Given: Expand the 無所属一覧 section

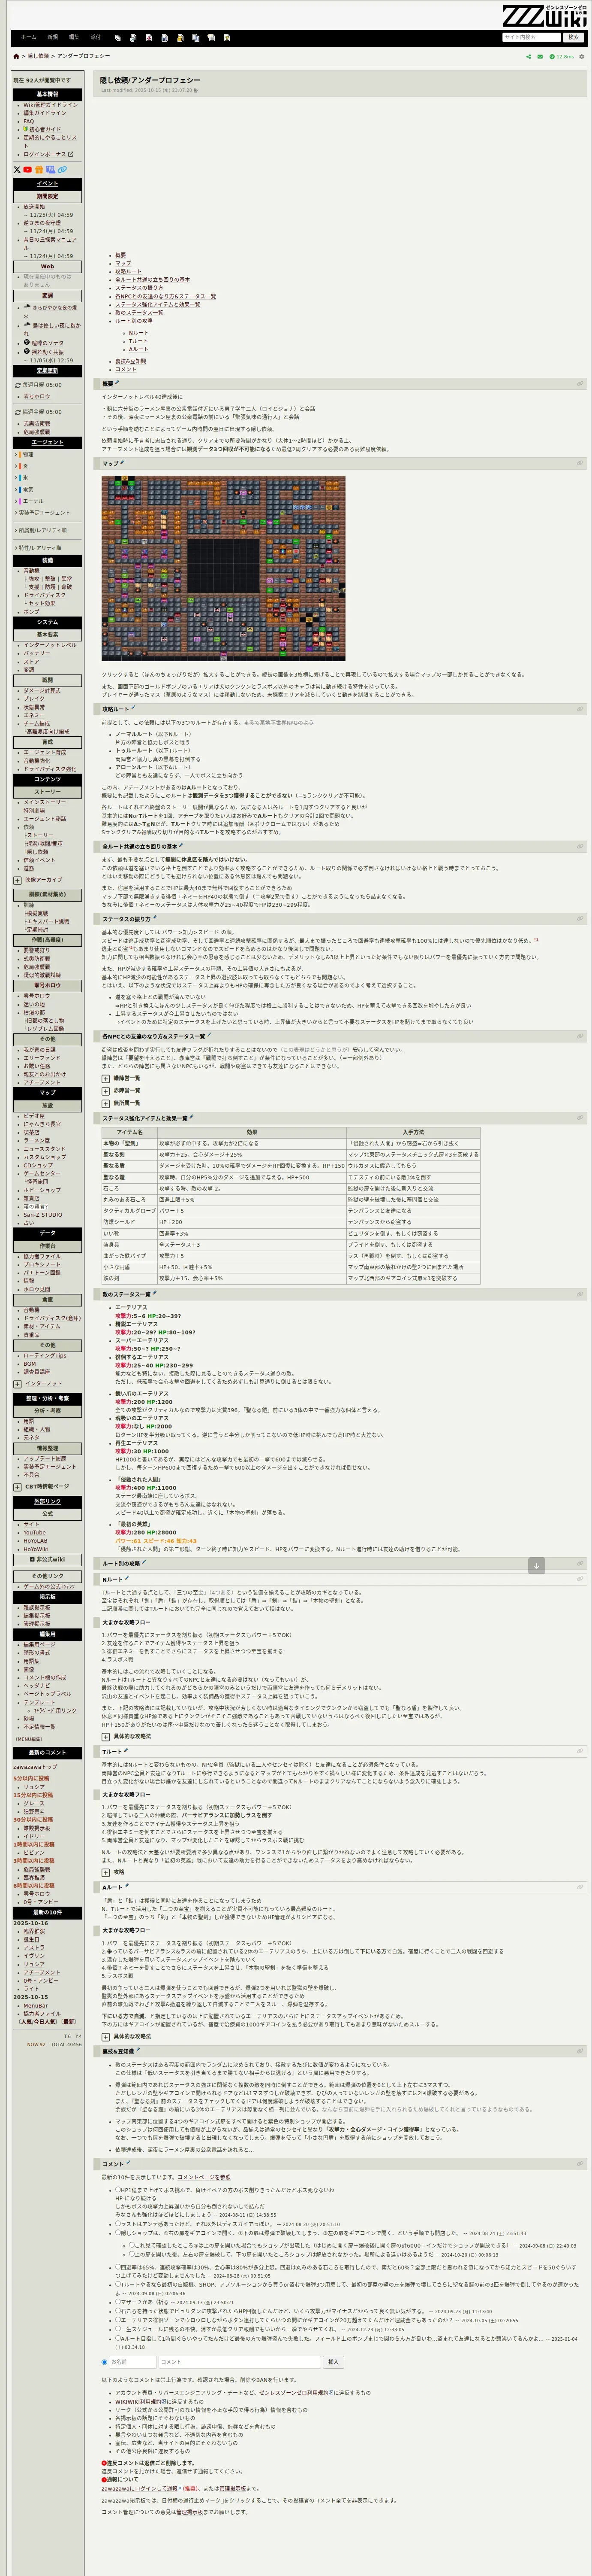Looking at the screenshot, I should tap(105, 1103).
